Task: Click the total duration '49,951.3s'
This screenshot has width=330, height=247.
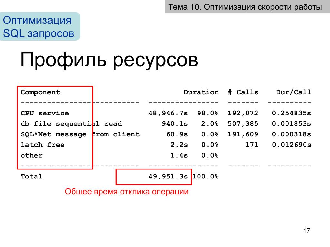Action: tap(168, 176)
